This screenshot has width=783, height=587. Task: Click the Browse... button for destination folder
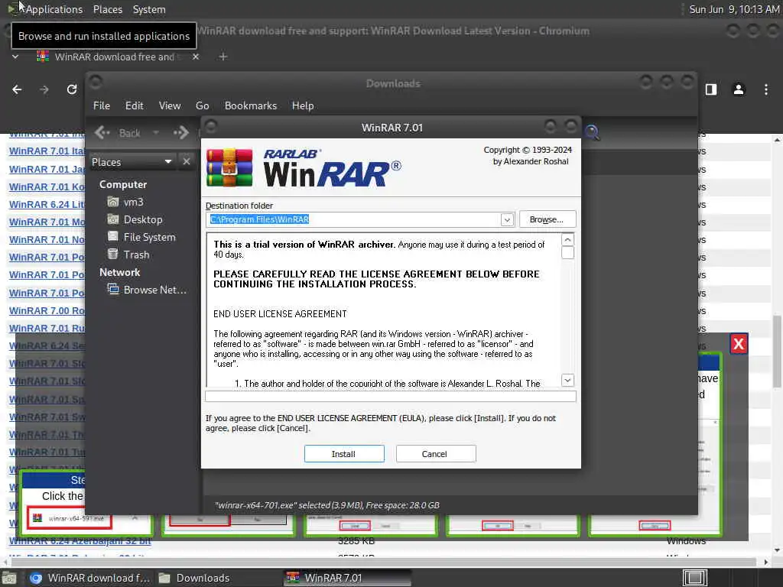point(547,219)
